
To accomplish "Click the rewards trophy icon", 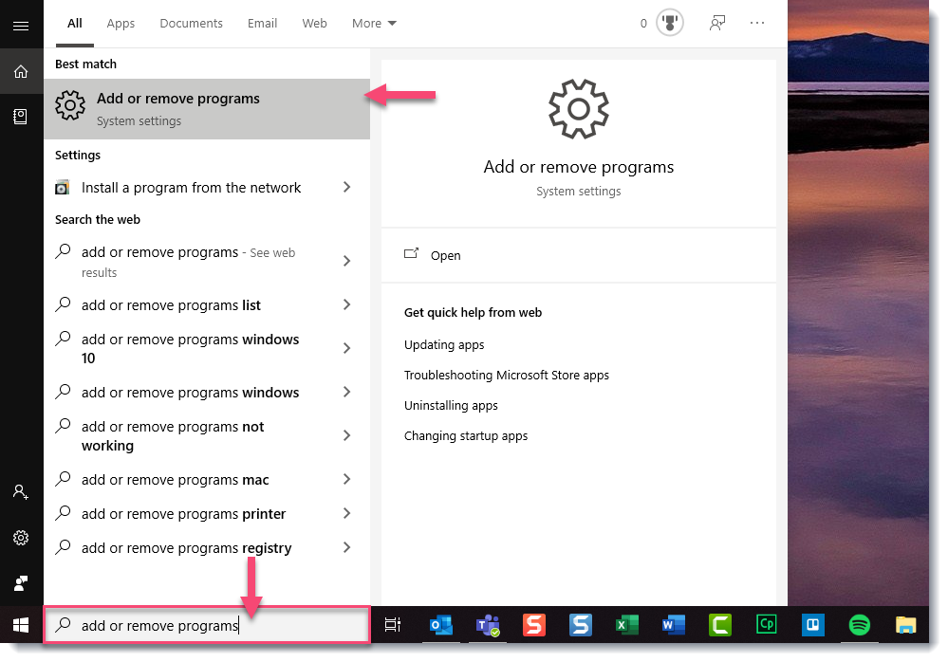I will coord(670,24).
